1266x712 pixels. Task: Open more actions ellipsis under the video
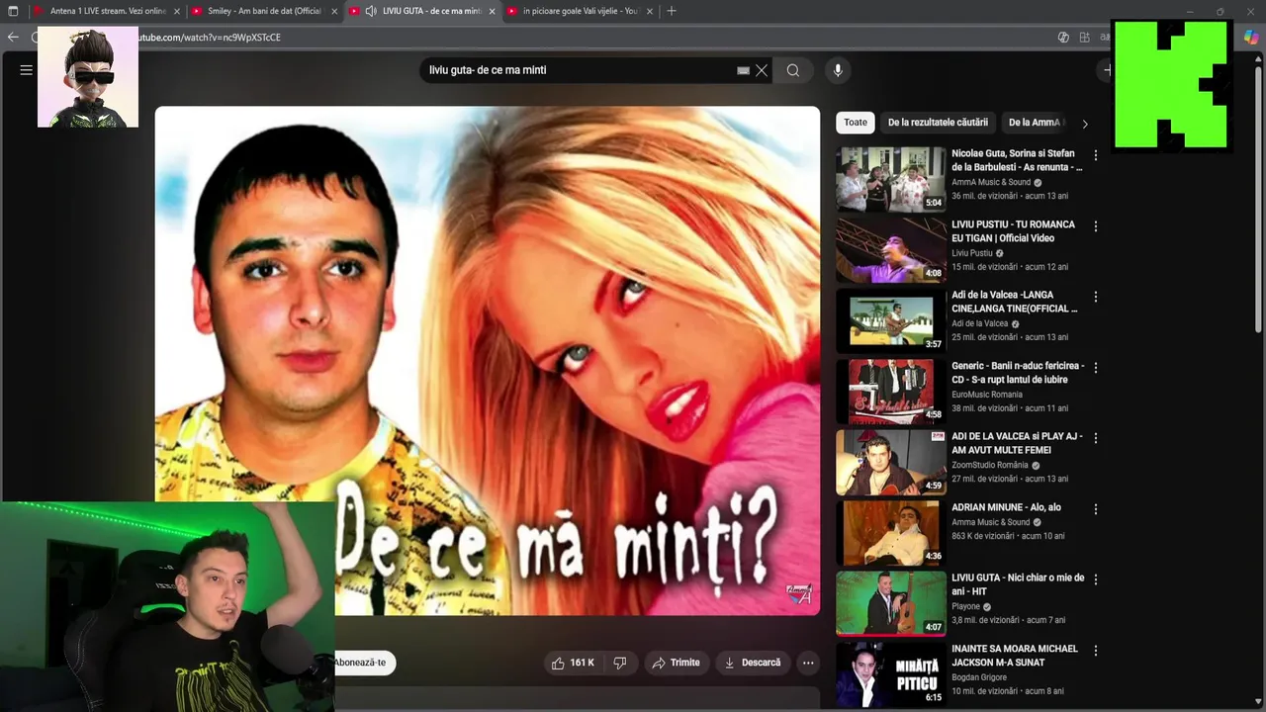click(808, 663)
